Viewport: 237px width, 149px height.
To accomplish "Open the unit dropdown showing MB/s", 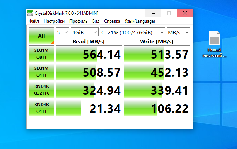I will click(x=178, y=32).
